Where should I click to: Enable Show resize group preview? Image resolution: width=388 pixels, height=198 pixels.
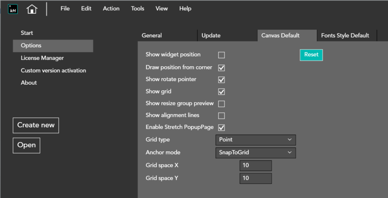(x=221, y=104)
